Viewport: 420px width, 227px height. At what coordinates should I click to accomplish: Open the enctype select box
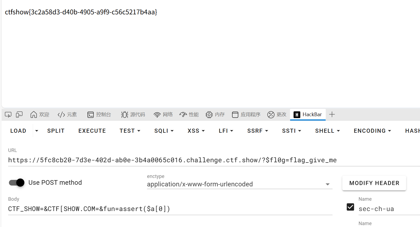pyautogui.click(x=240, y=184)
